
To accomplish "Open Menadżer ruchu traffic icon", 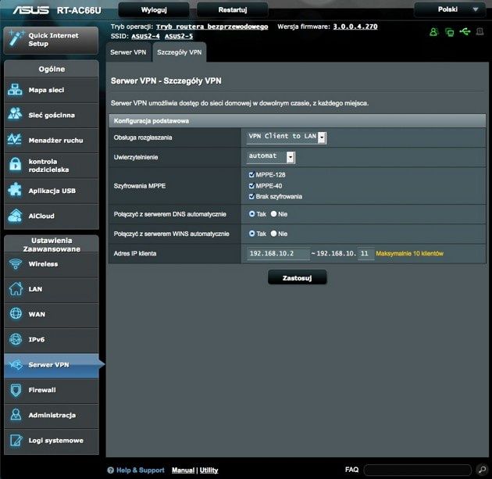I will pyautogui.click(x=15, y=140).
